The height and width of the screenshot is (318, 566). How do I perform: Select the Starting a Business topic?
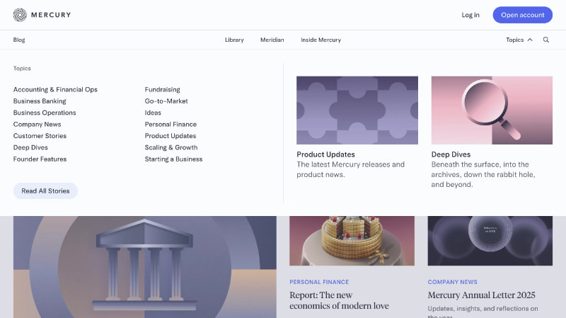point(173,159)
